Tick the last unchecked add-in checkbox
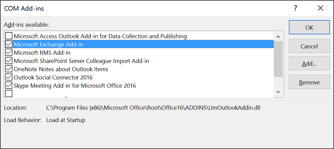 pyautogui.click(x=9, y=94)
